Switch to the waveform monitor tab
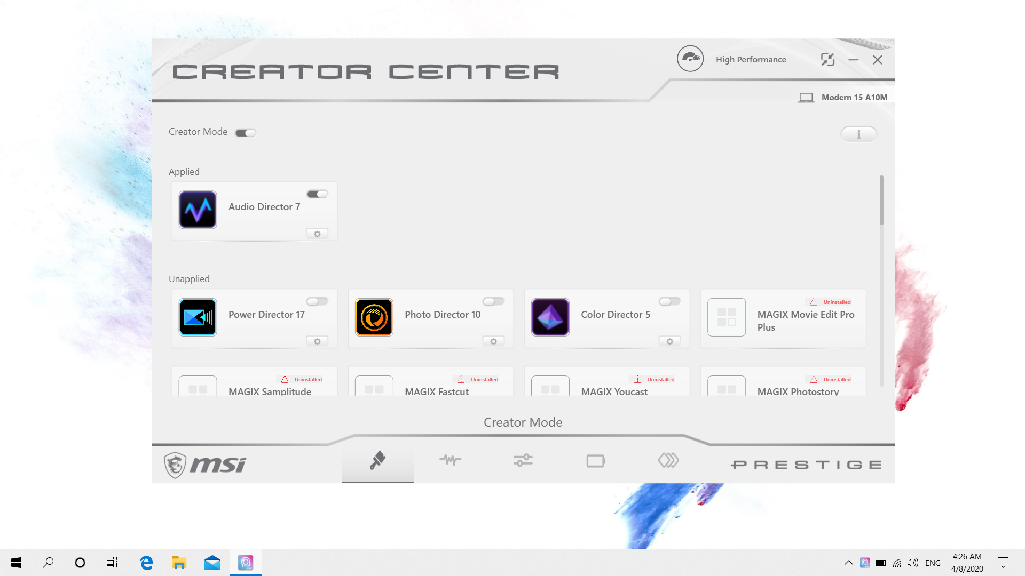 coord(451,460)
